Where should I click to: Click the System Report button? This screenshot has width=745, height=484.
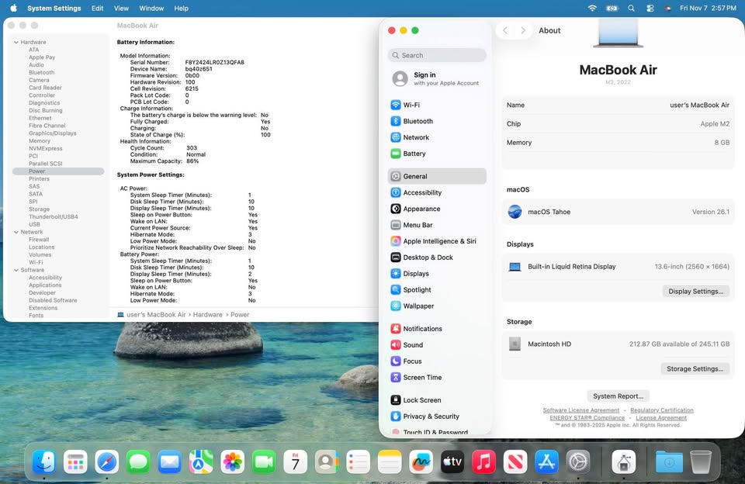[617, 396]
